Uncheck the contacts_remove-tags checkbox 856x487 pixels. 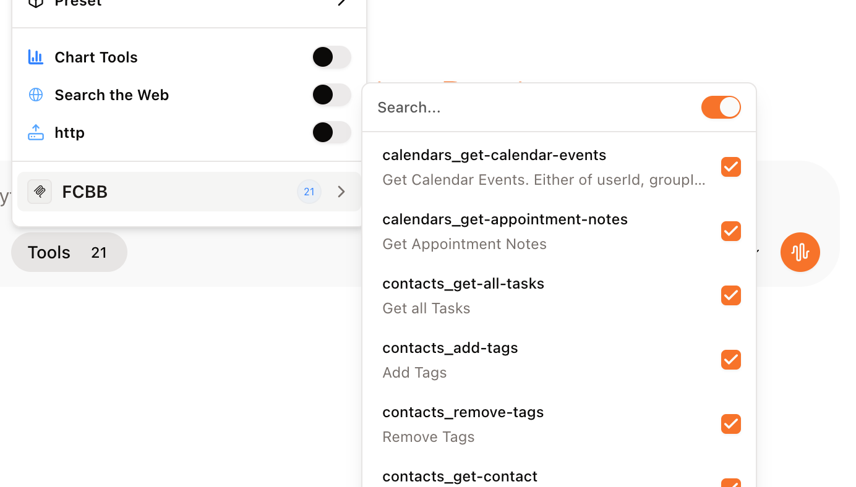pyautogui.click(x=730, y=424)
